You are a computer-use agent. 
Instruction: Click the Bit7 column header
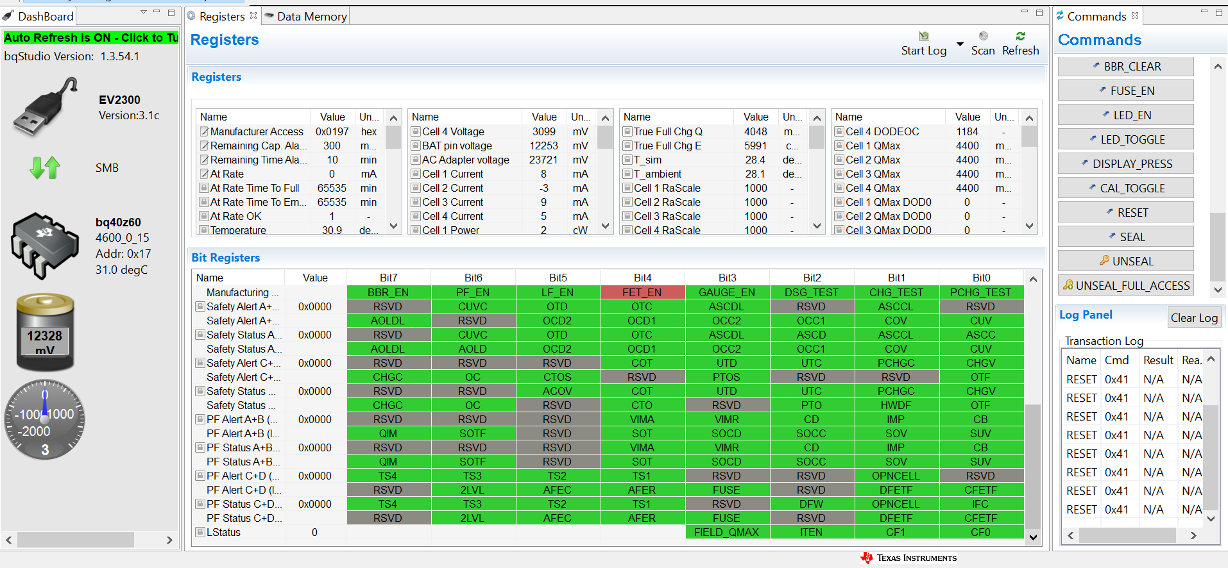[388, 278]
